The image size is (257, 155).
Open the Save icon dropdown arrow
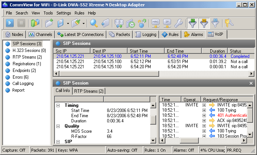pyautogui.click(x=68, y=23)
